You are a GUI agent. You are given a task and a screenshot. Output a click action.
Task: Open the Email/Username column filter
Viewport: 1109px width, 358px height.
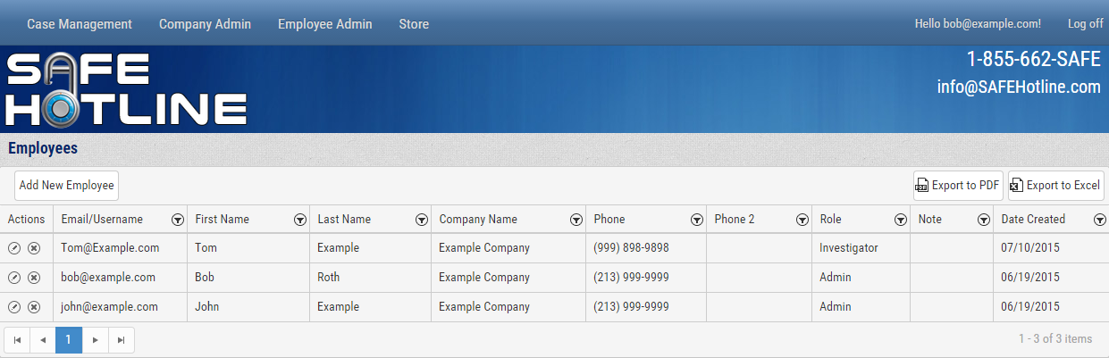(x=177, y=220)
